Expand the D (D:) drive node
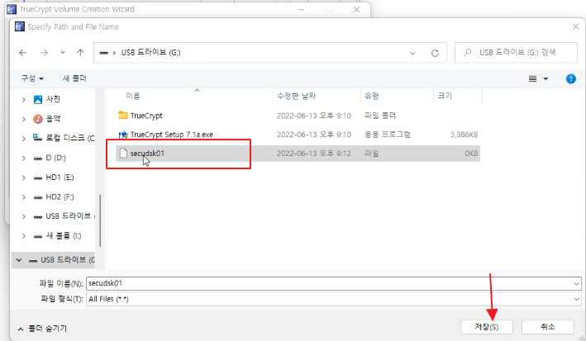The image size is (586, 341). click(x=24, y=158)
